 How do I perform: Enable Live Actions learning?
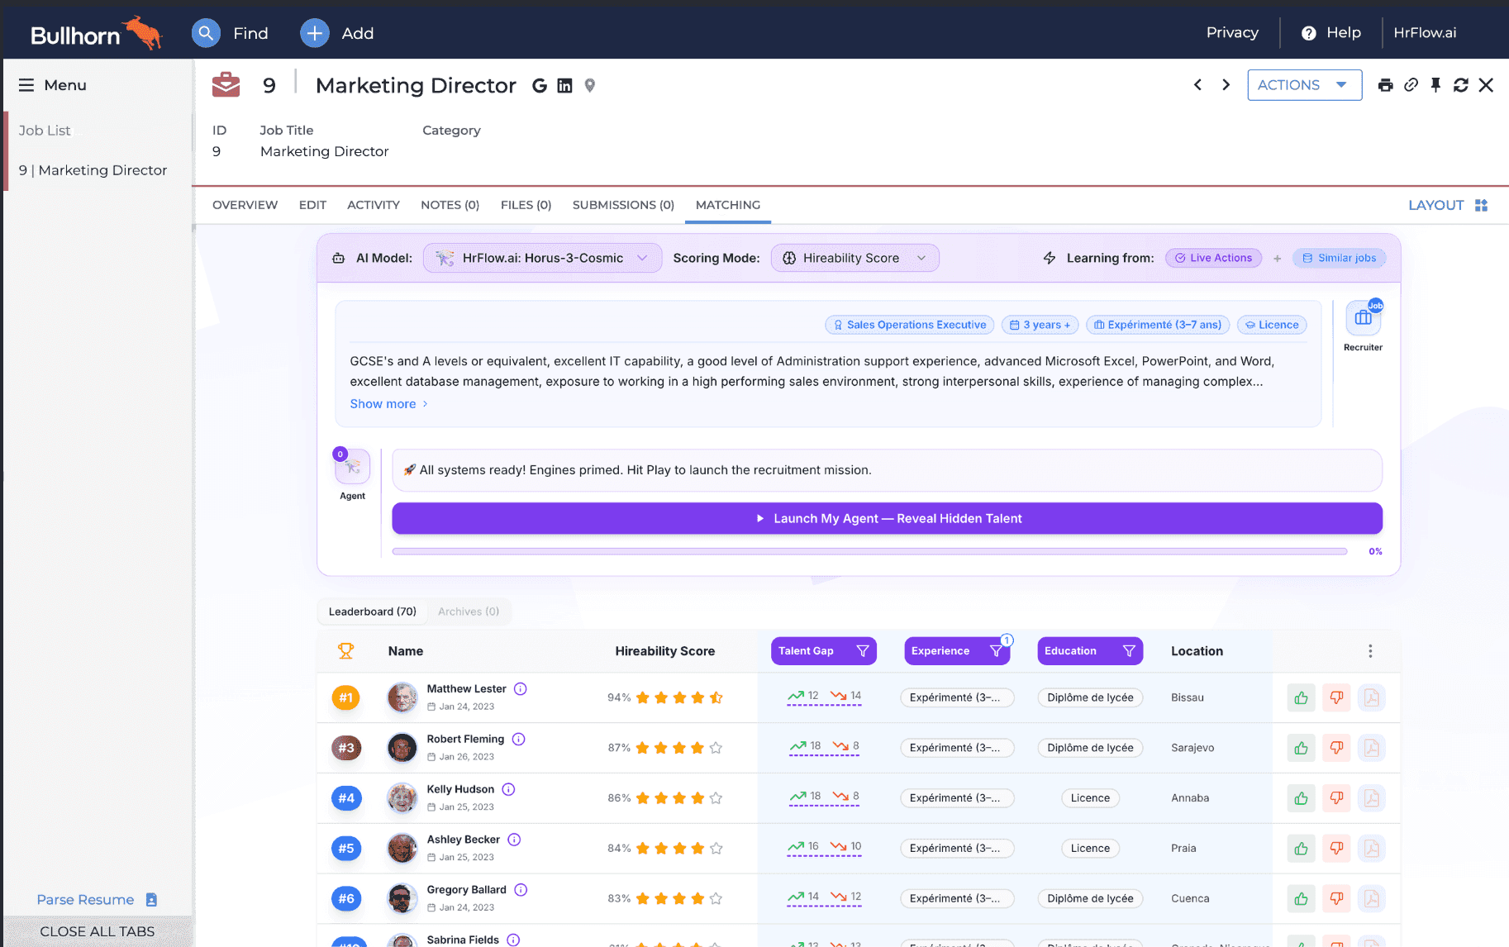pos(1213,258)
